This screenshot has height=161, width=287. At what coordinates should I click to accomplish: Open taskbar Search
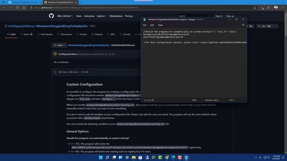point(108,157)
